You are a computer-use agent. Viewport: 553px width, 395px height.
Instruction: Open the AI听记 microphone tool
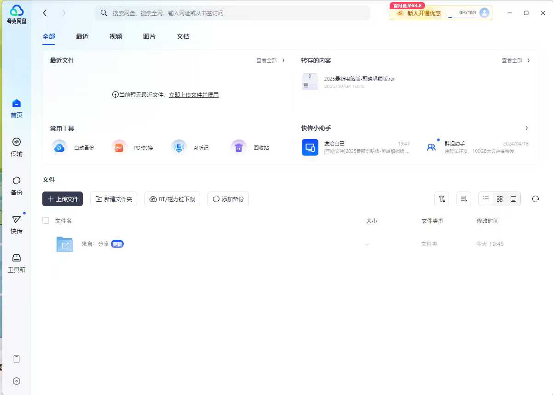179,147
